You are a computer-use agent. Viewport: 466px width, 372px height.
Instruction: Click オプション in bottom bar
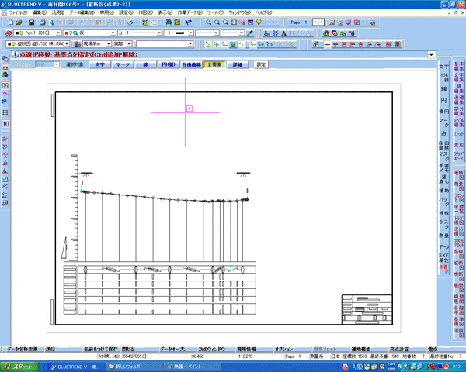283,350
